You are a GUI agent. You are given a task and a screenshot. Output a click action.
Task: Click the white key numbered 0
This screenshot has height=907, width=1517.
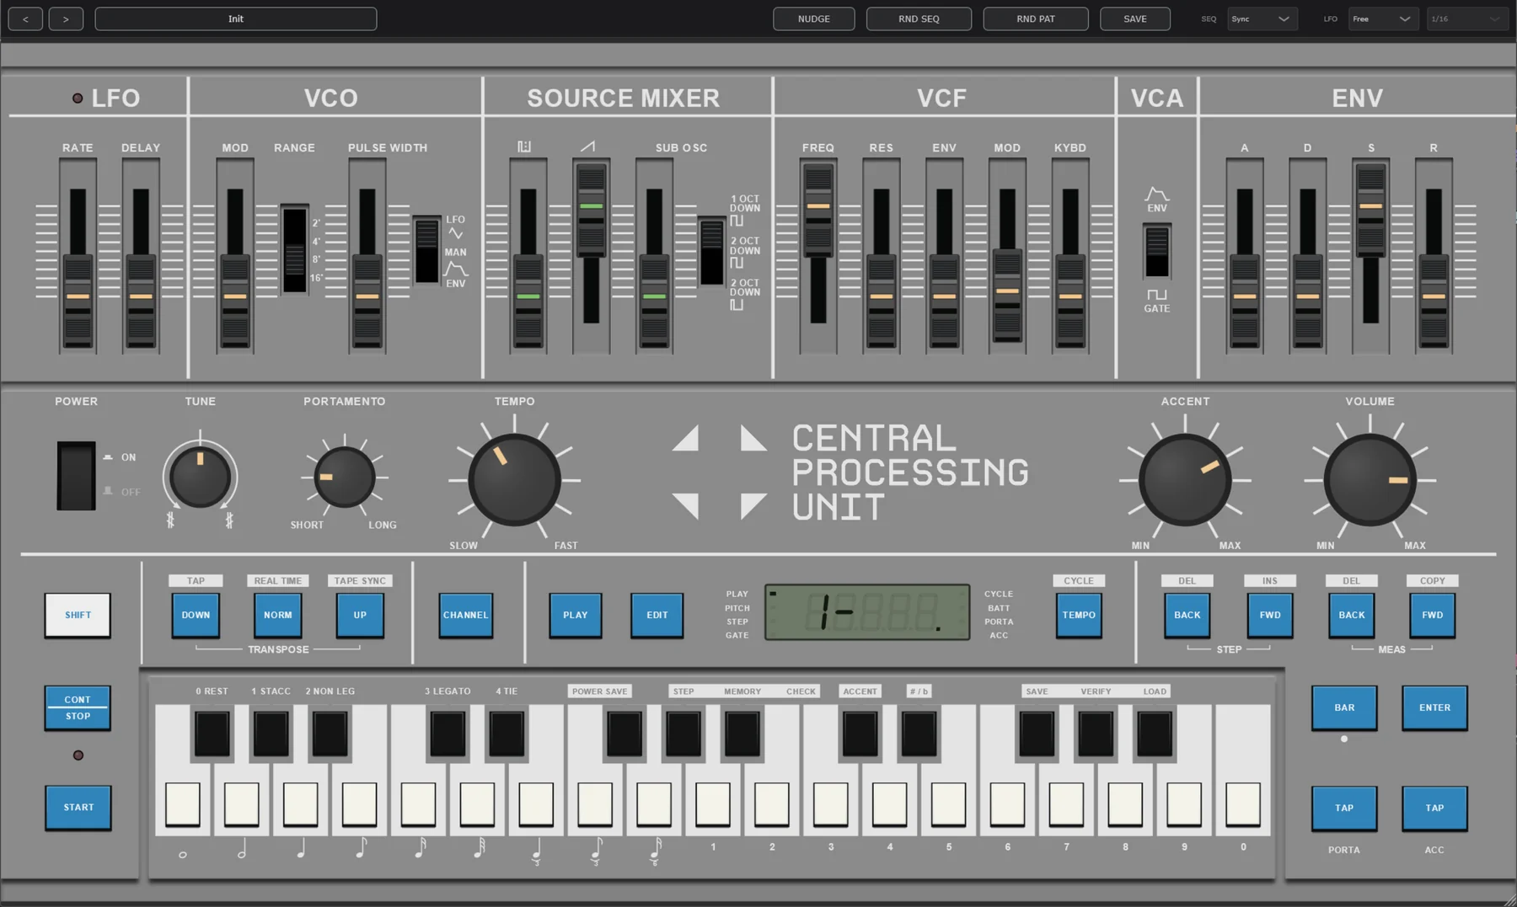tap(1243, 804)
